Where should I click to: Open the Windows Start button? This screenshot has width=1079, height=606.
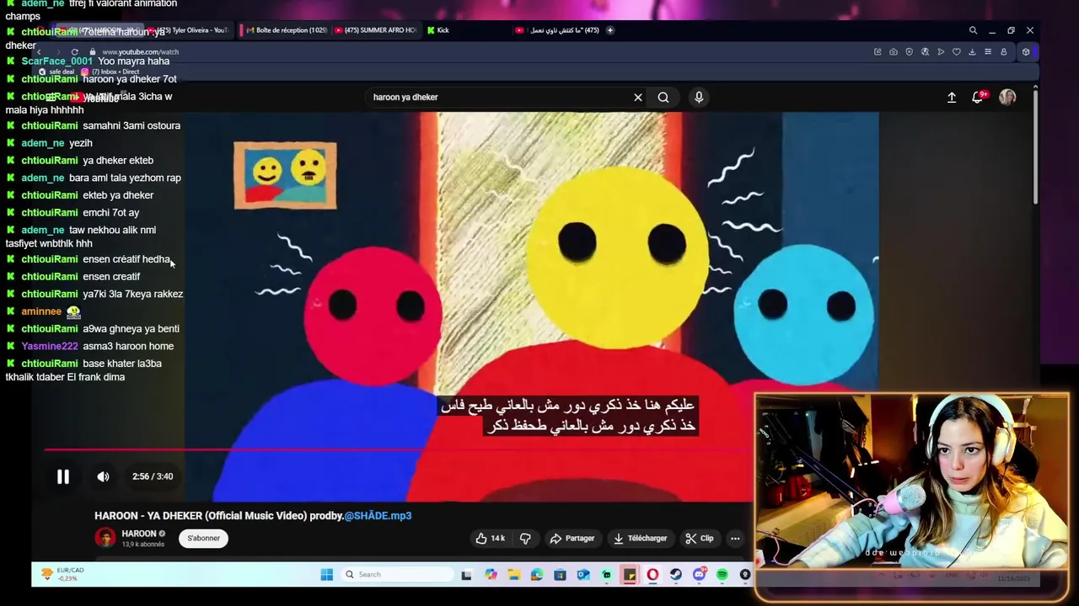tap(327, 575)
